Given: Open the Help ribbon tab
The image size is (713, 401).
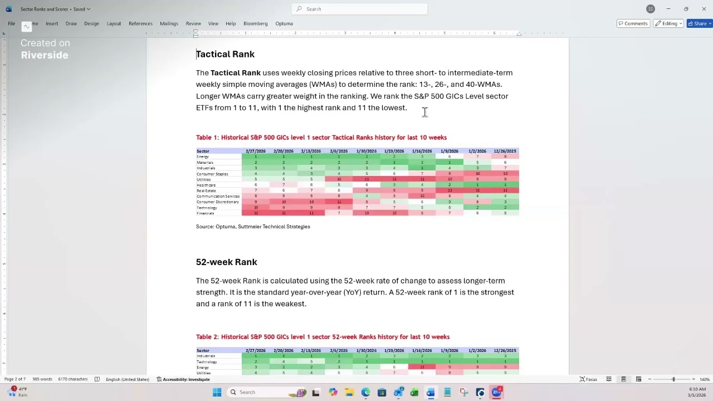Looking at the screenshot, I should [x=231, y=23].
